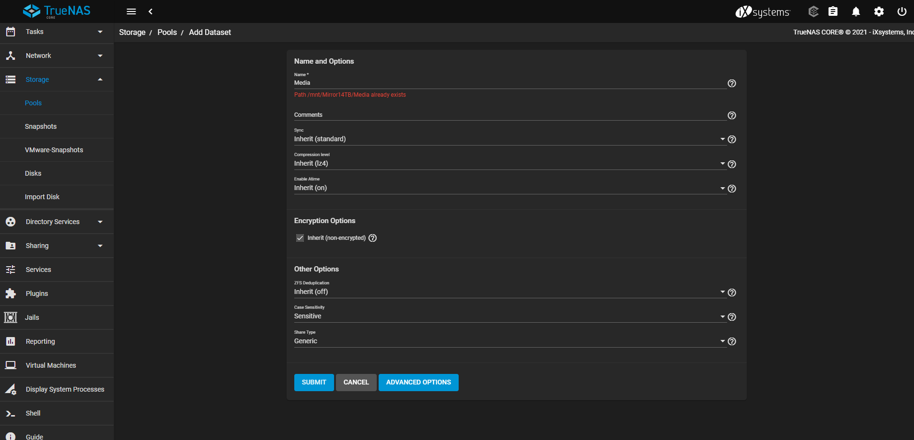Click the collapse sidebar back arrow
Viewport: 914px width, 440px height.
(x=150, y=11)
